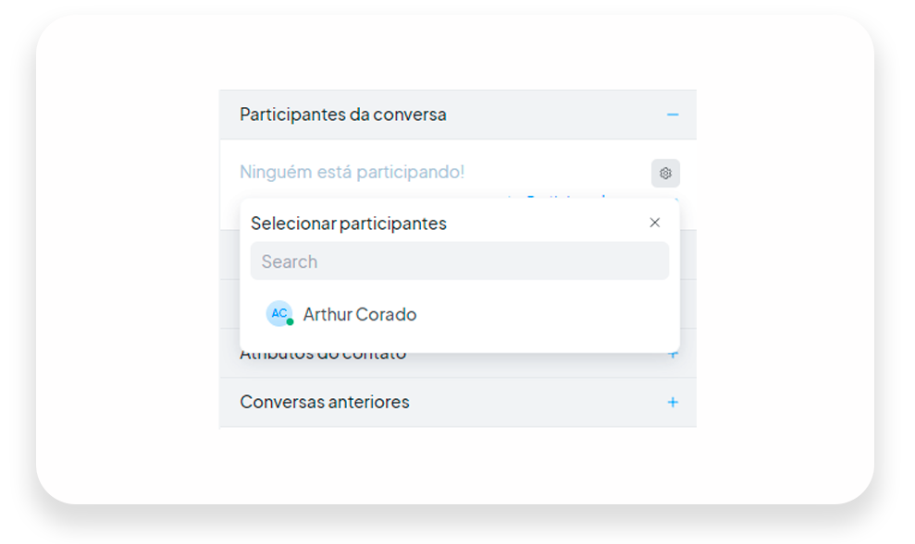This screenshot has width=915, height=544.
Task: Expand Conversas anteriores with plus icon
Action: click(673, 402)
